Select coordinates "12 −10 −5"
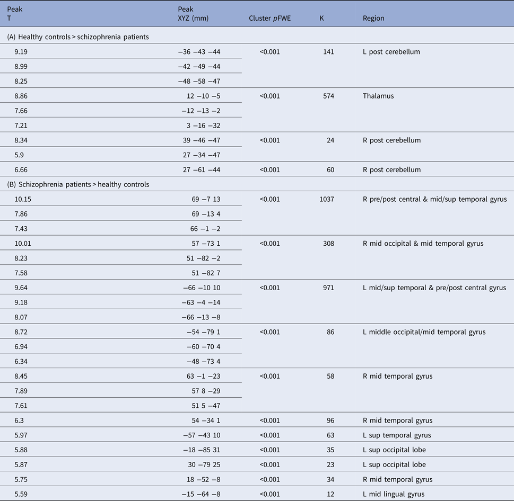The height and width of the screenshot is (501, 514). coord(203,96)
